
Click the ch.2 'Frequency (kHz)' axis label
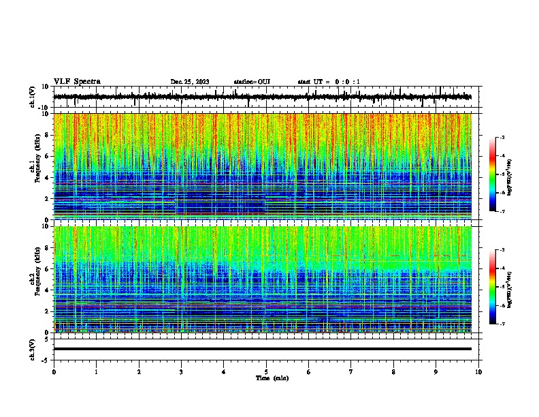tap(37, 271)
